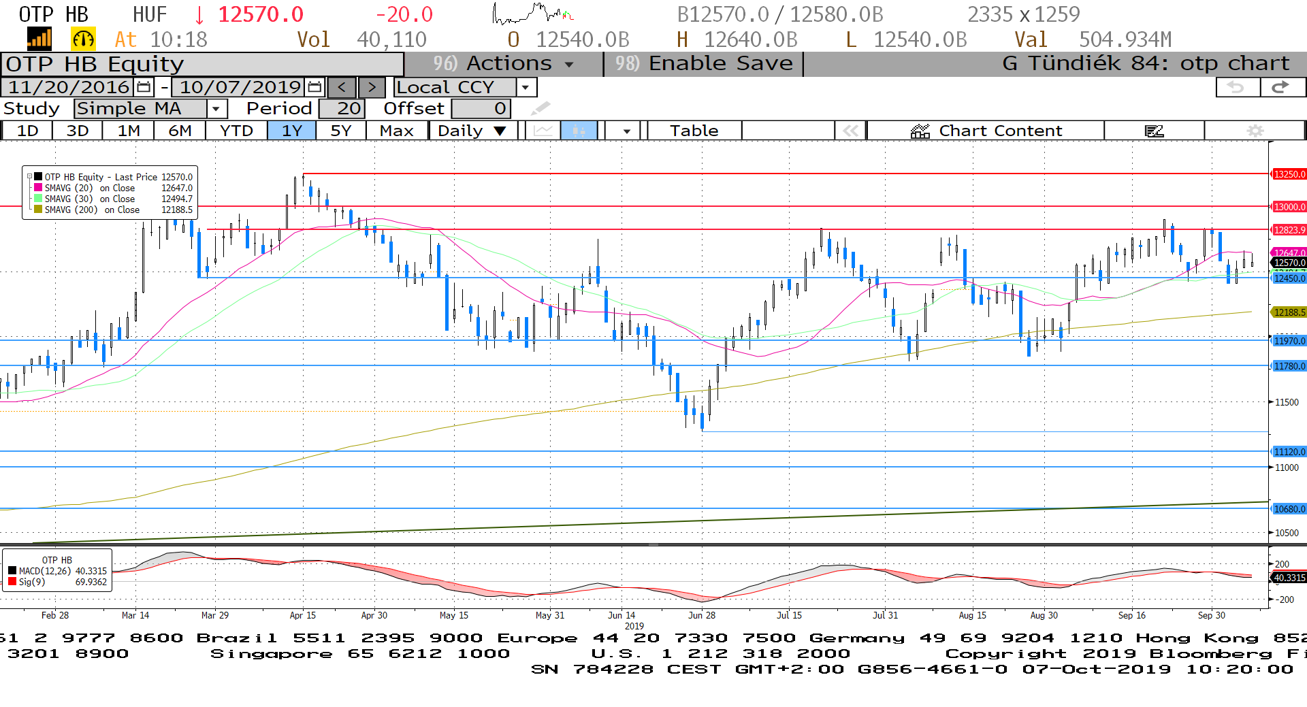Click 98) Enable Save button
Screen dimensions: 1307x707
tap(704, 64)
